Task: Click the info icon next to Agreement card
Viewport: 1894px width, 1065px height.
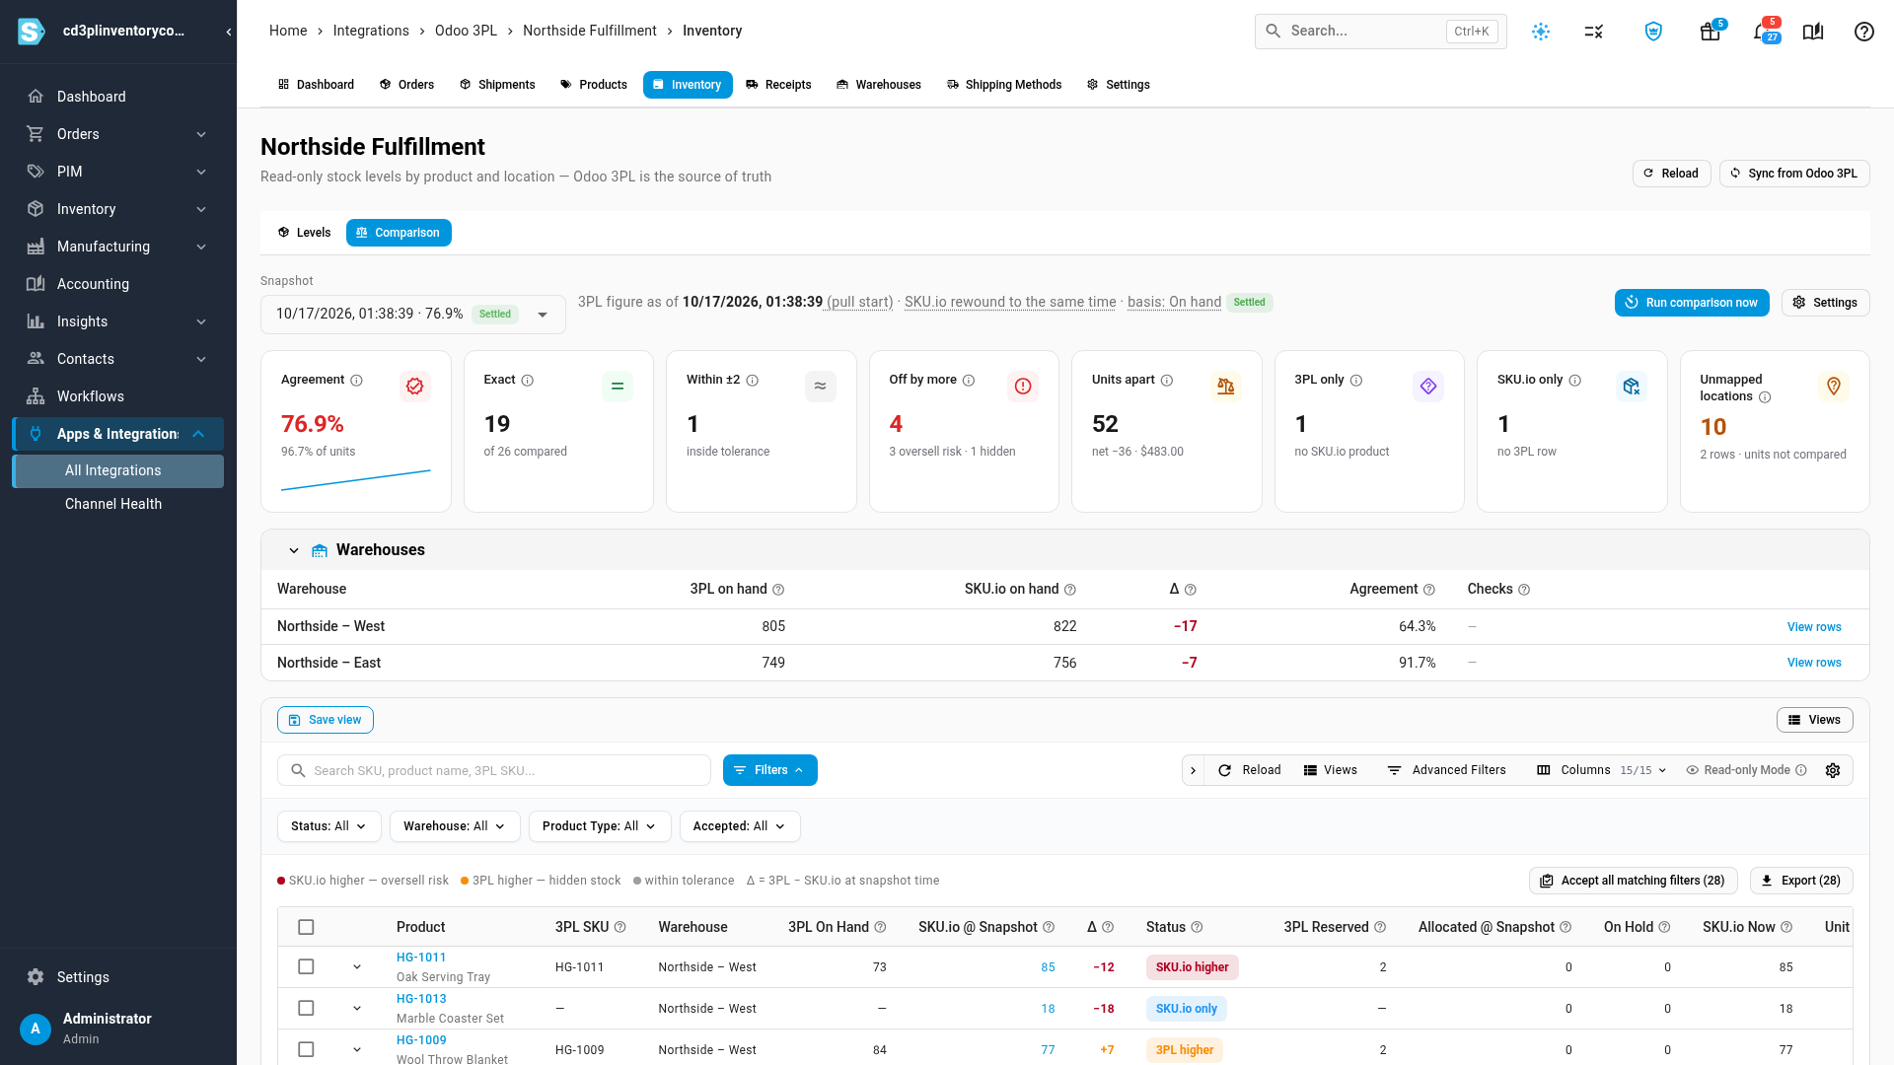Action: click(x=357, y=381)
